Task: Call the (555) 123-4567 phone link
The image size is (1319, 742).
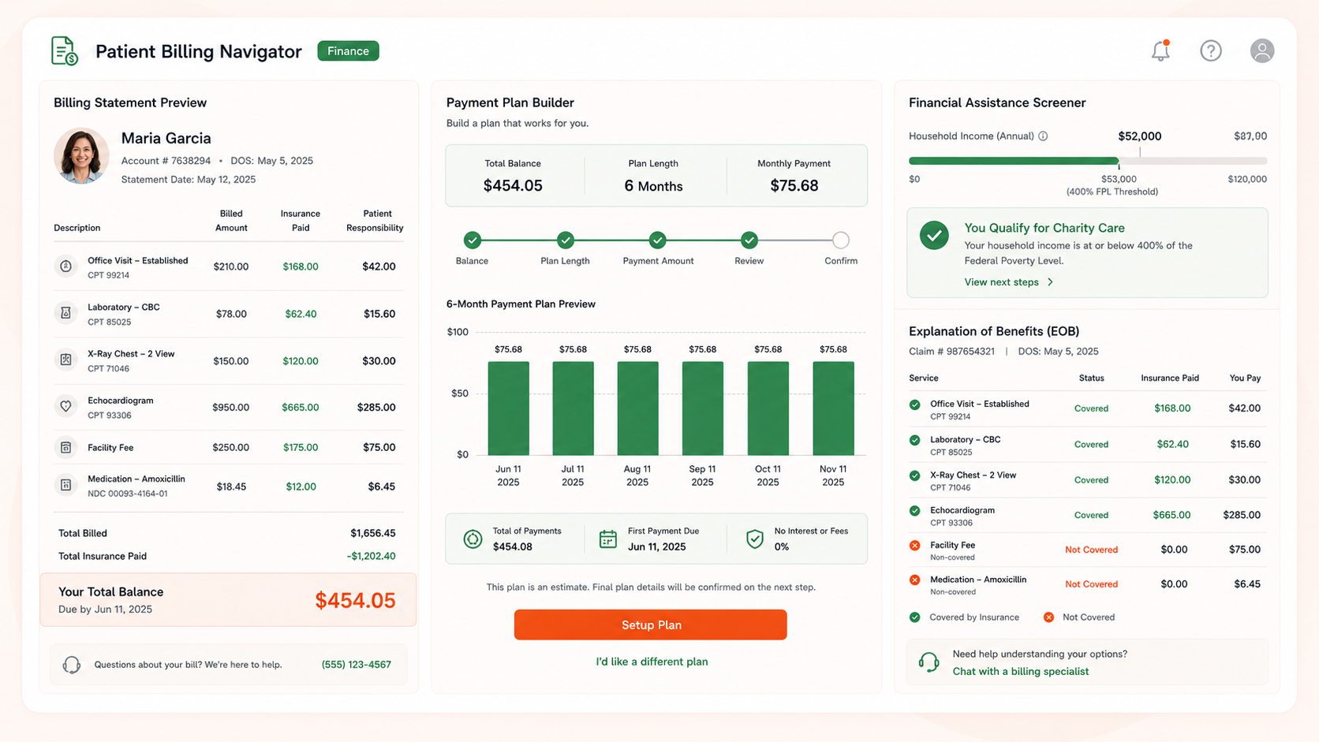Action: [357, 665]
